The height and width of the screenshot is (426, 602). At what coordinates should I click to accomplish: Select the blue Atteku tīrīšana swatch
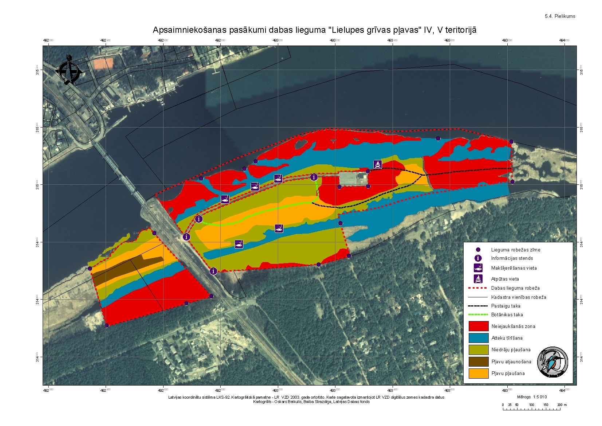click(478, 338)
